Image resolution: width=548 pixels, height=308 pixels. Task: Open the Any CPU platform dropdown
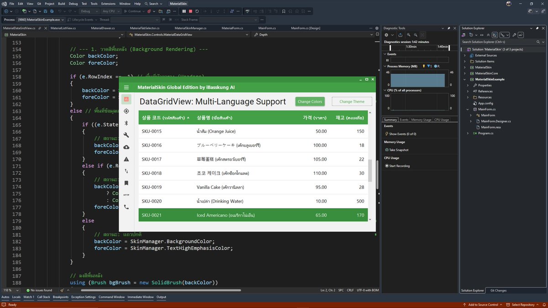(x=111, y=11)
